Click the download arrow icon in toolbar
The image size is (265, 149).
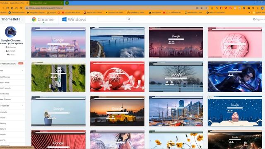258,8
